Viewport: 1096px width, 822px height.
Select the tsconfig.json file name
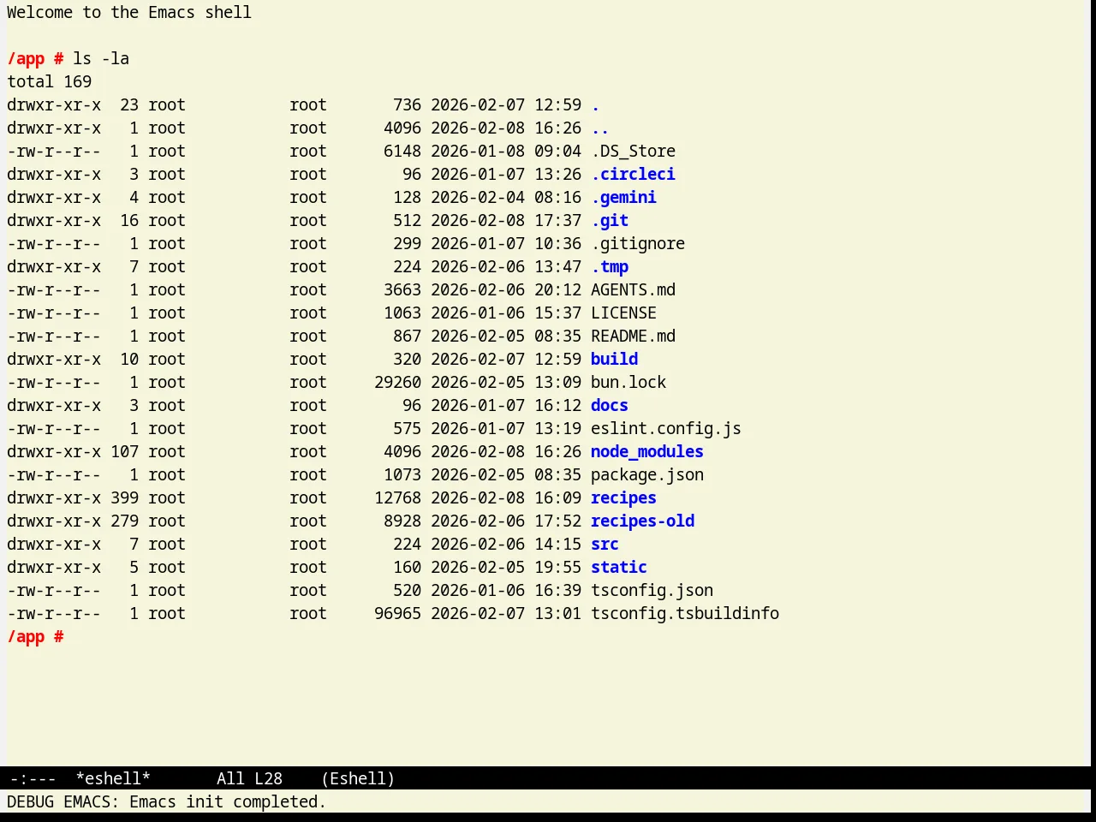coord(652,590)
